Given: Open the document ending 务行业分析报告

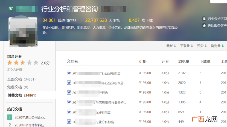Looking at the screenshot, I should pyautogui.click(x=98, y=83).
